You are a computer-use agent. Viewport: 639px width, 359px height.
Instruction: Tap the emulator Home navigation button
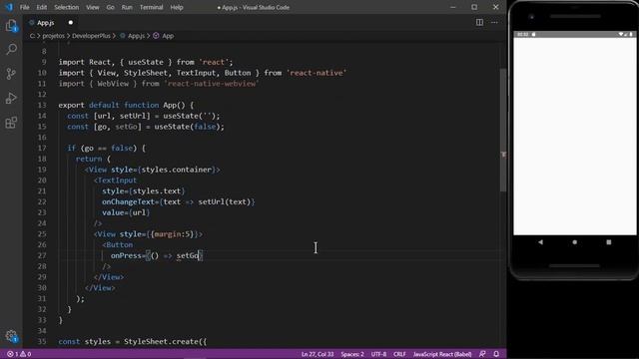575,242
